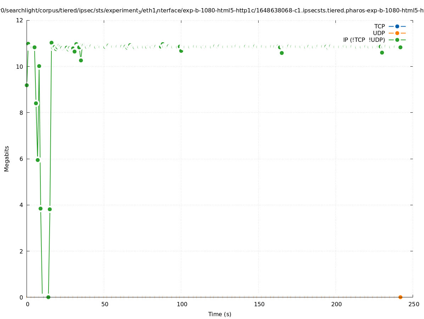424x319 pixels.
Task: Select the orange UDP data point on x-axis
Action: click(400, 297)
